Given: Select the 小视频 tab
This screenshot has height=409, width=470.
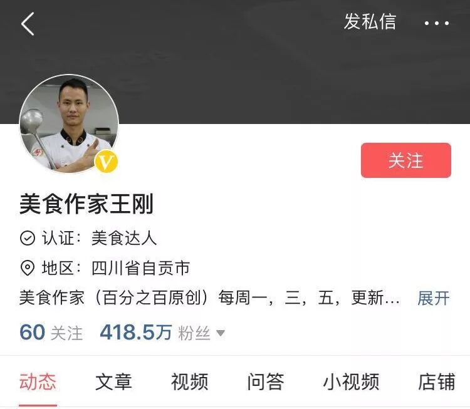Looking at the screenshot, I should [x=351, y=381].
